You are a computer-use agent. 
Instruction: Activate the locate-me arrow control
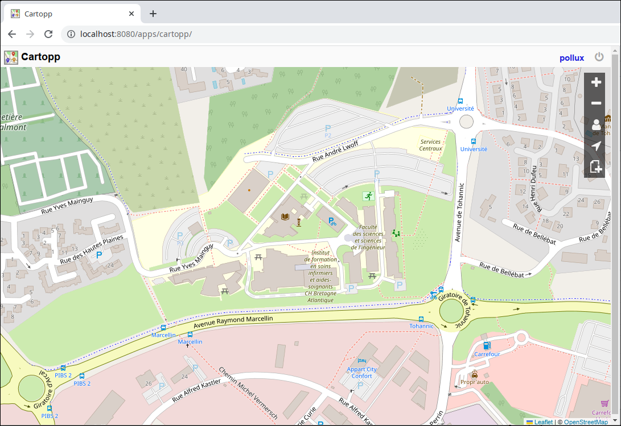pos(596,146)
